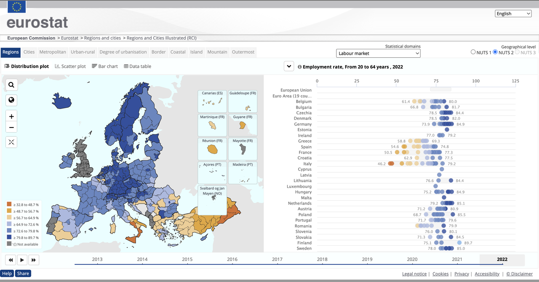Image resolution: width=539 pixels, height=282 pixels.
Task: Click the collapse-arrows reset view icon
Action: tap(11, 142)
